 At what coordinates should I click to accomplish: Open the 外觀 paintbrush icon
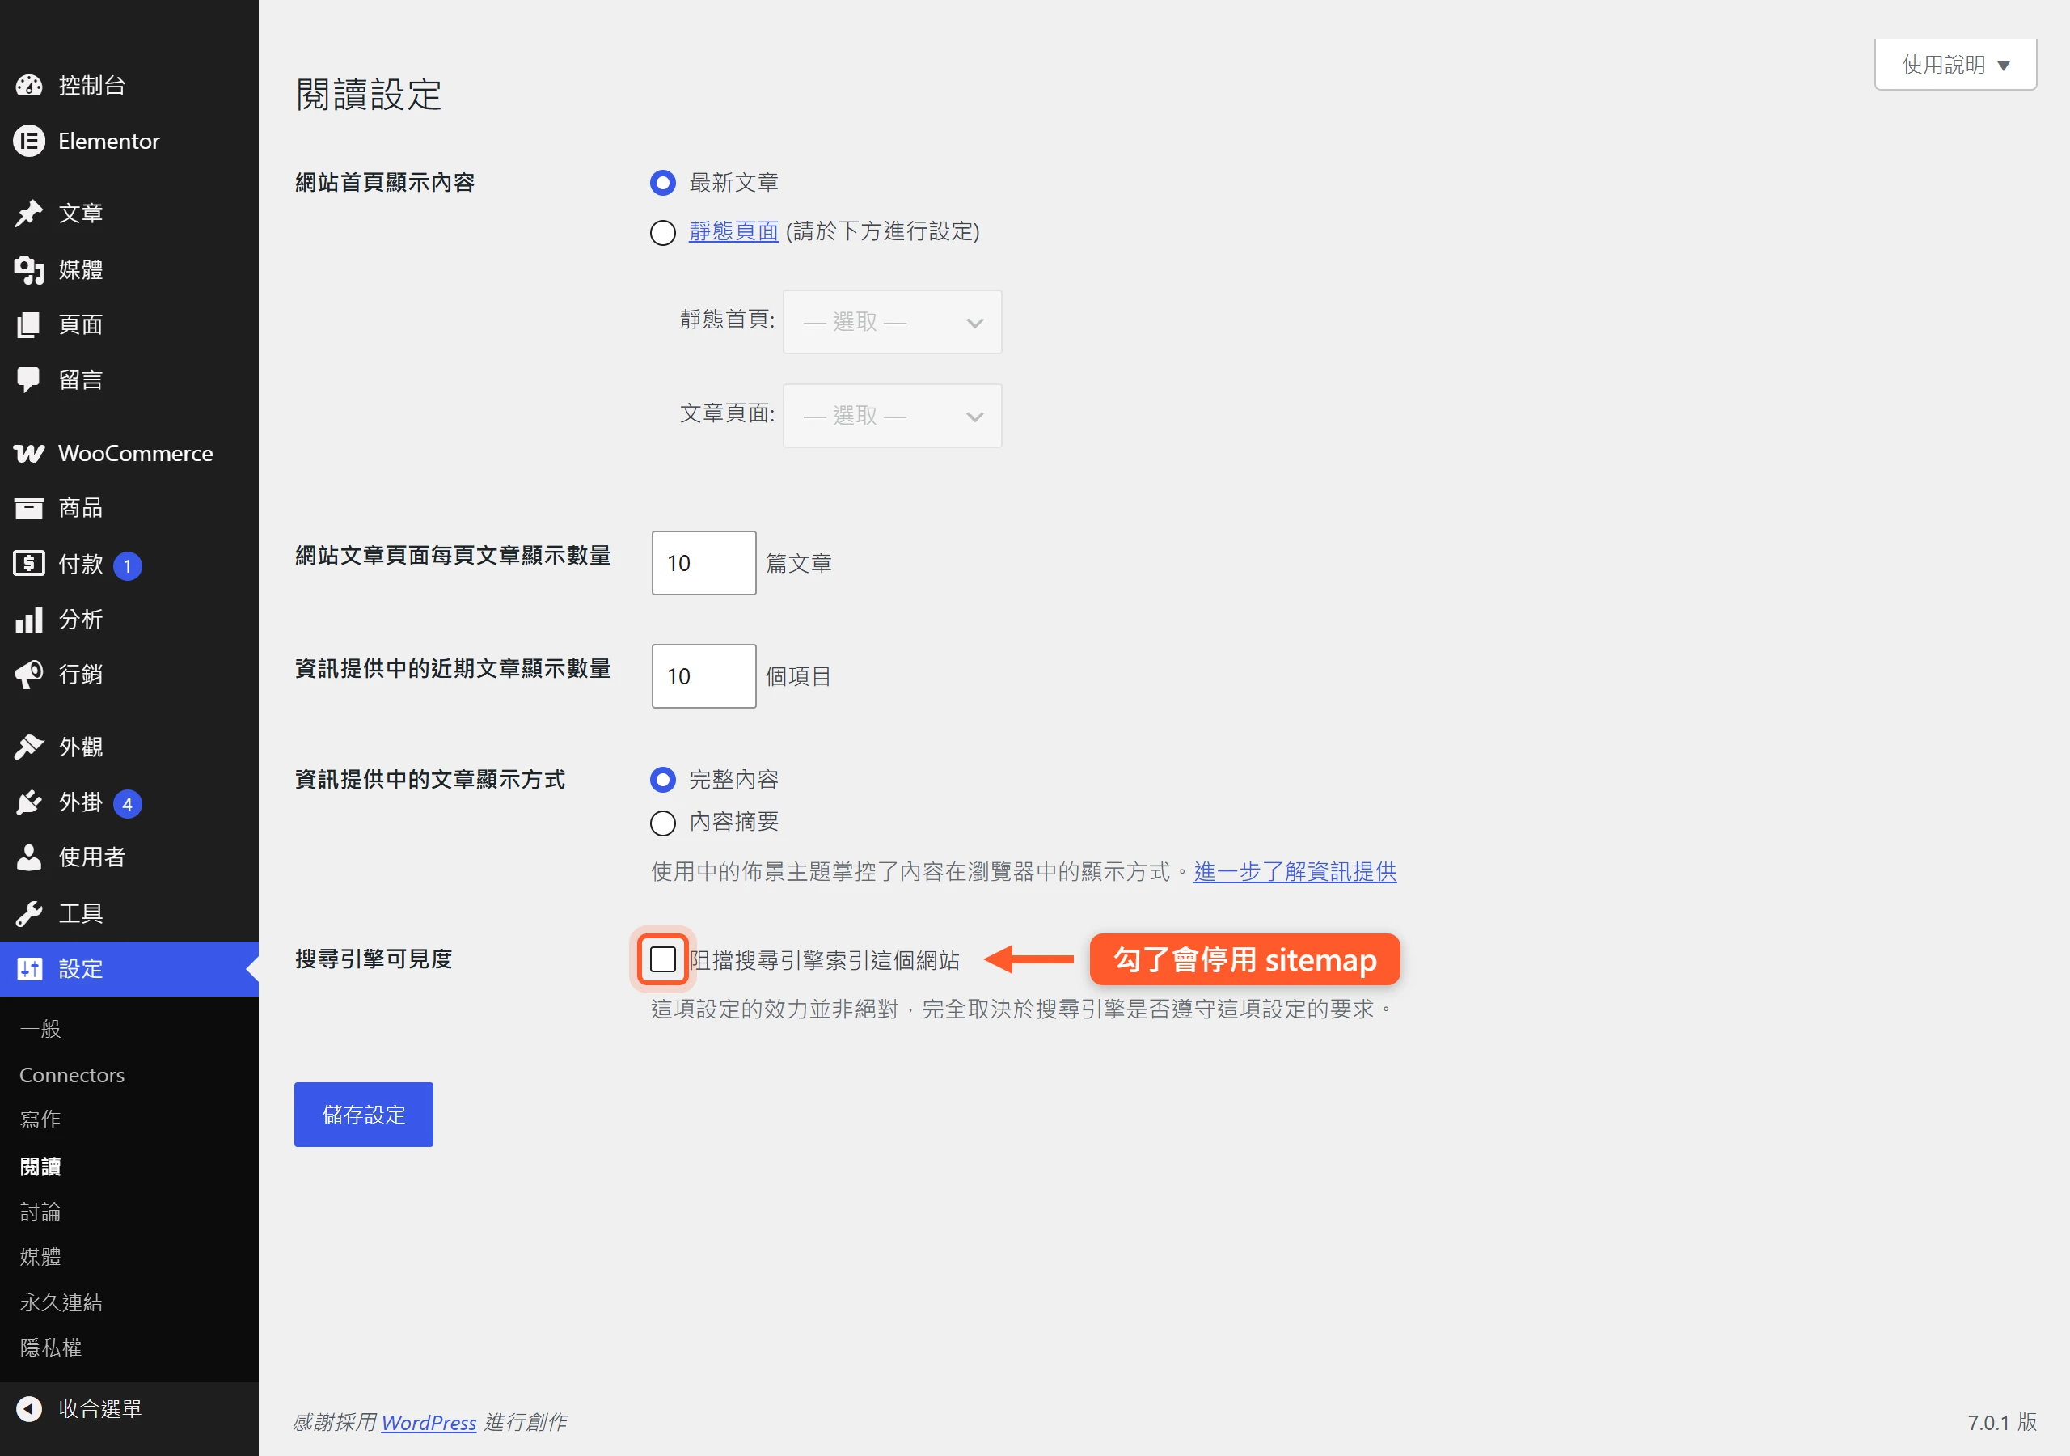(x=29, y=747)
